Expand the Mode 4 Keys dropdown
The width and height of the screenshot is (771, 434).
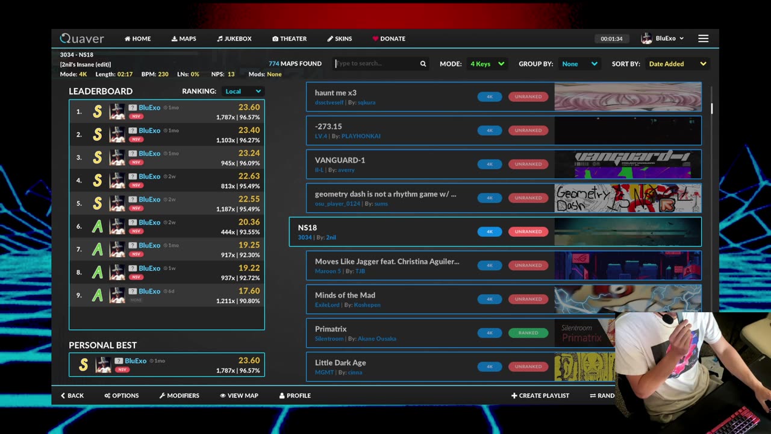point(487,64)
